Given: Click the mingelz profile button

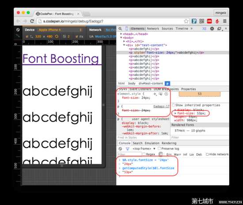Looking at the screenshot, I should coord(221,13).
